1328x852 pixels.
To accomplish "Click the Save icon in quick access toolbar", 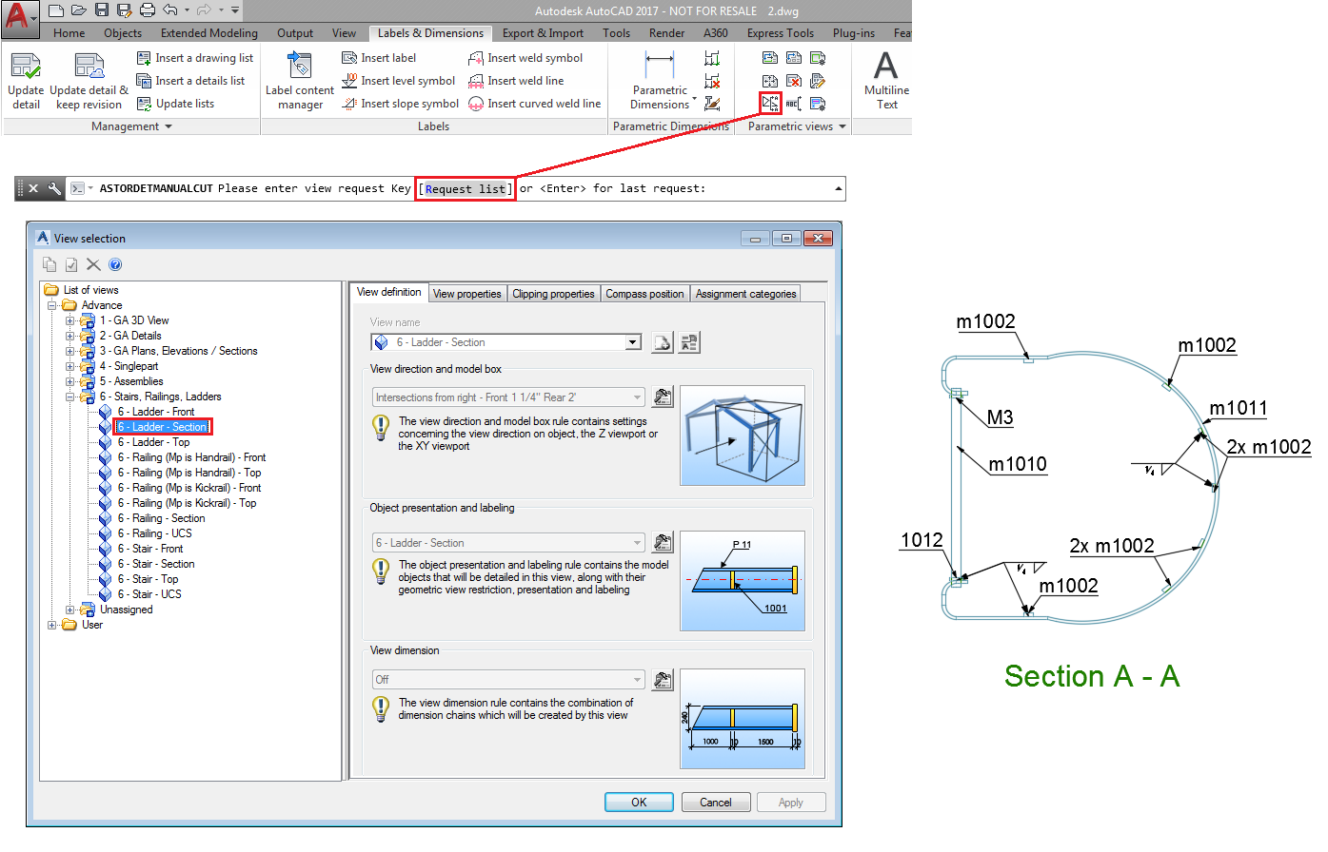I will (102, 10).
